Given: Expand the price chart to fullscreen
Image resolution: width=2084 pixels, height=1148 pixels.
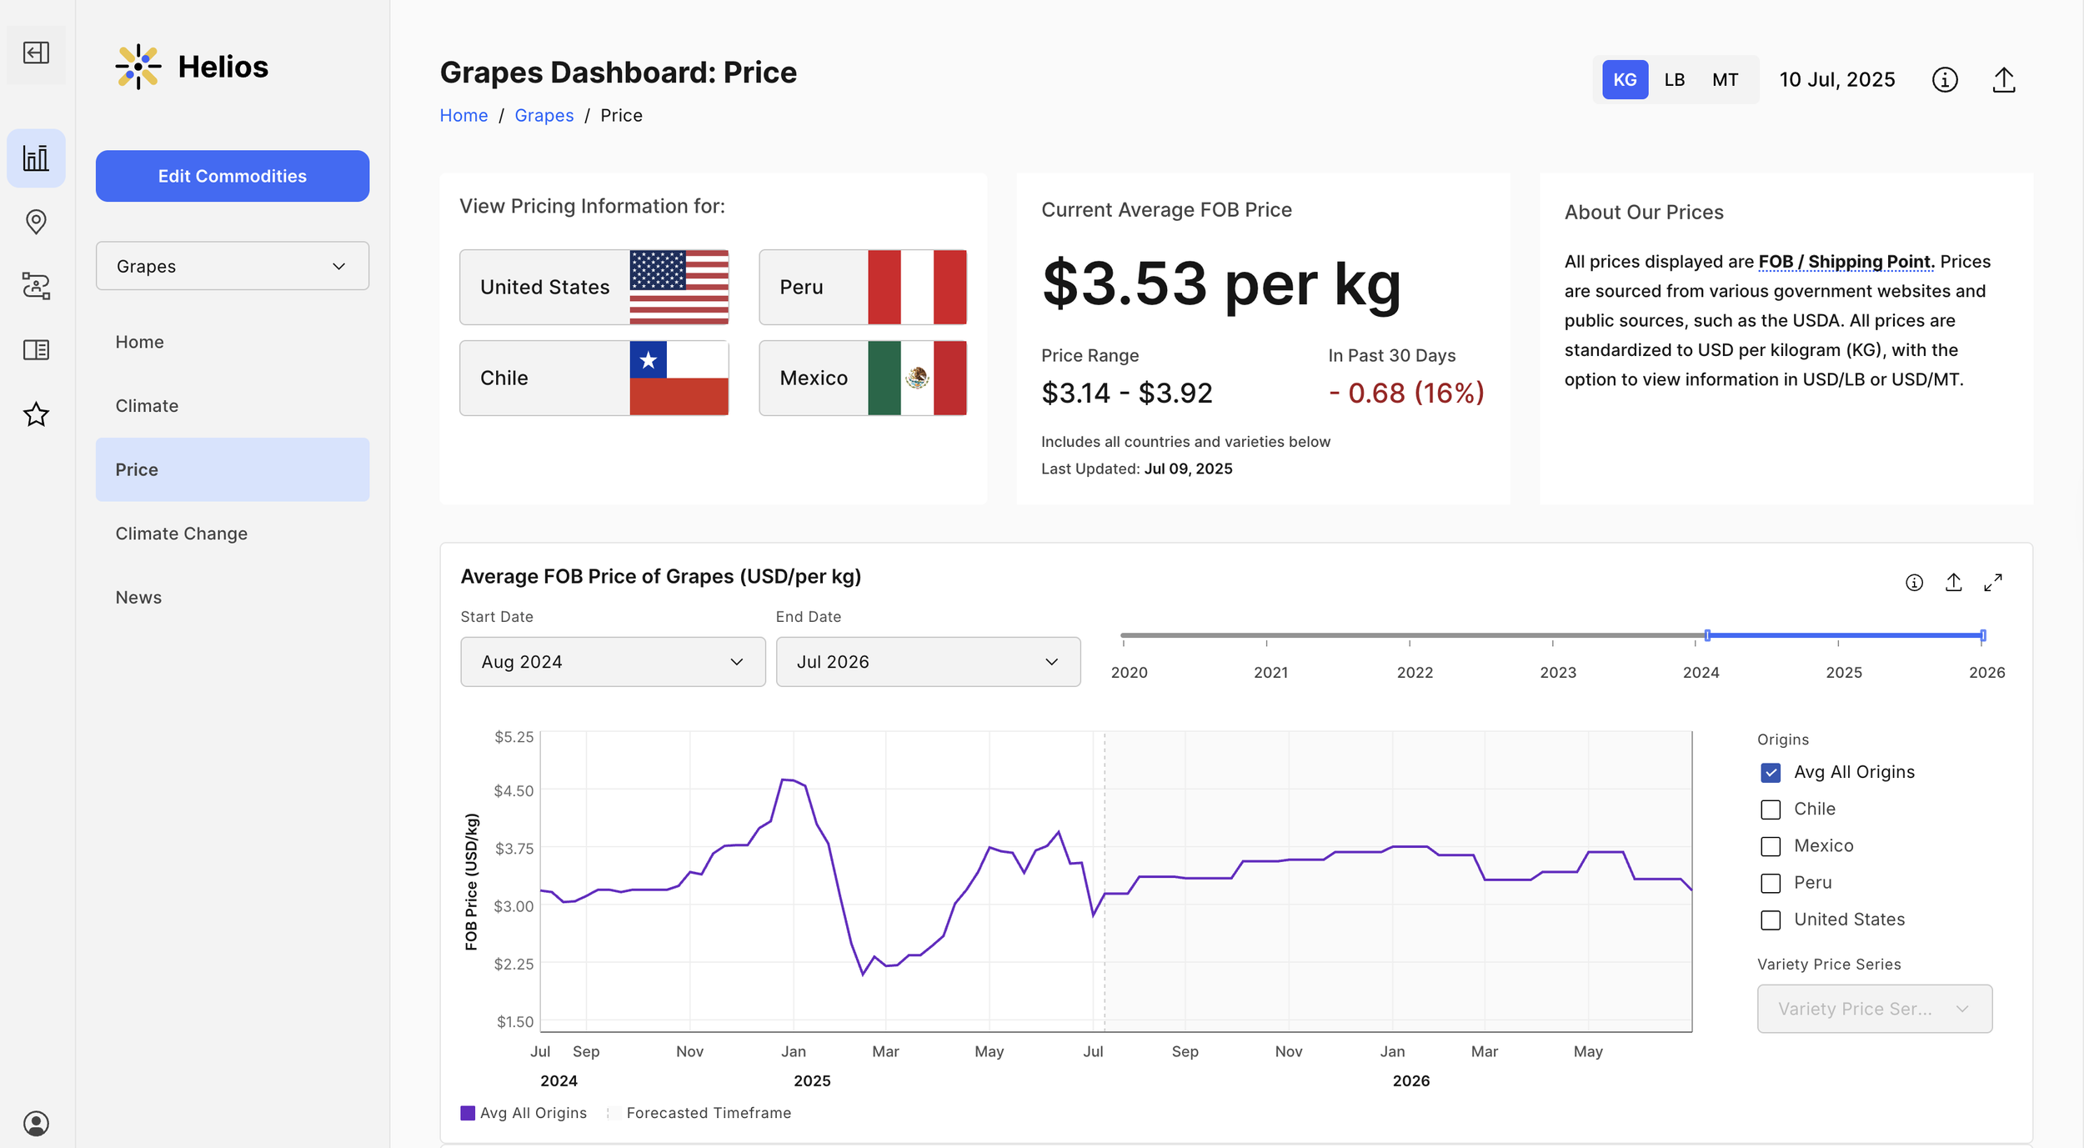Looking at the screenshot, I should [x=1992, y=583].
